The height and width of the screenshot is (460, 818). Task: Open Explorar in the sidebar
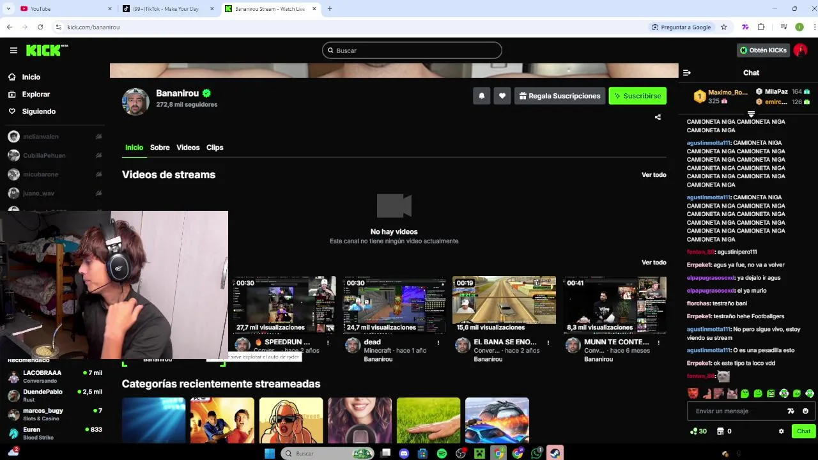tap(36, 94)
